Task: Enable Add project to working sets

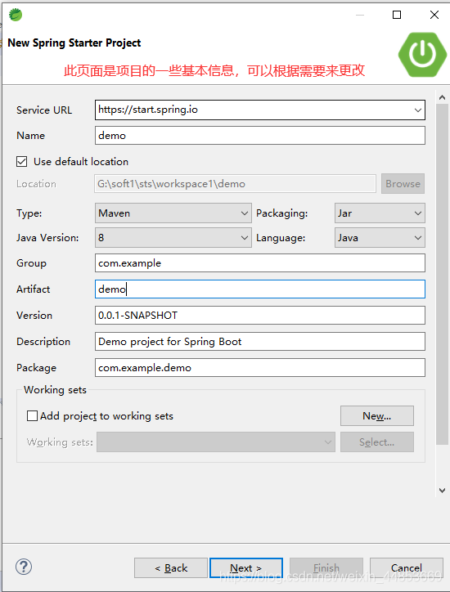Action: 32,415
